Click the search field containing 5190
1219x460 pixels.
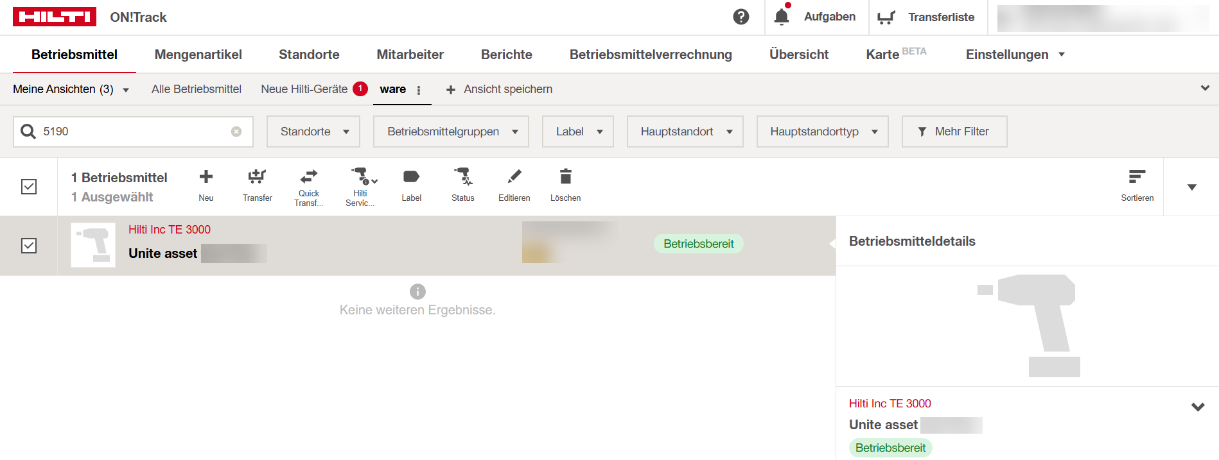coord(133,132)
